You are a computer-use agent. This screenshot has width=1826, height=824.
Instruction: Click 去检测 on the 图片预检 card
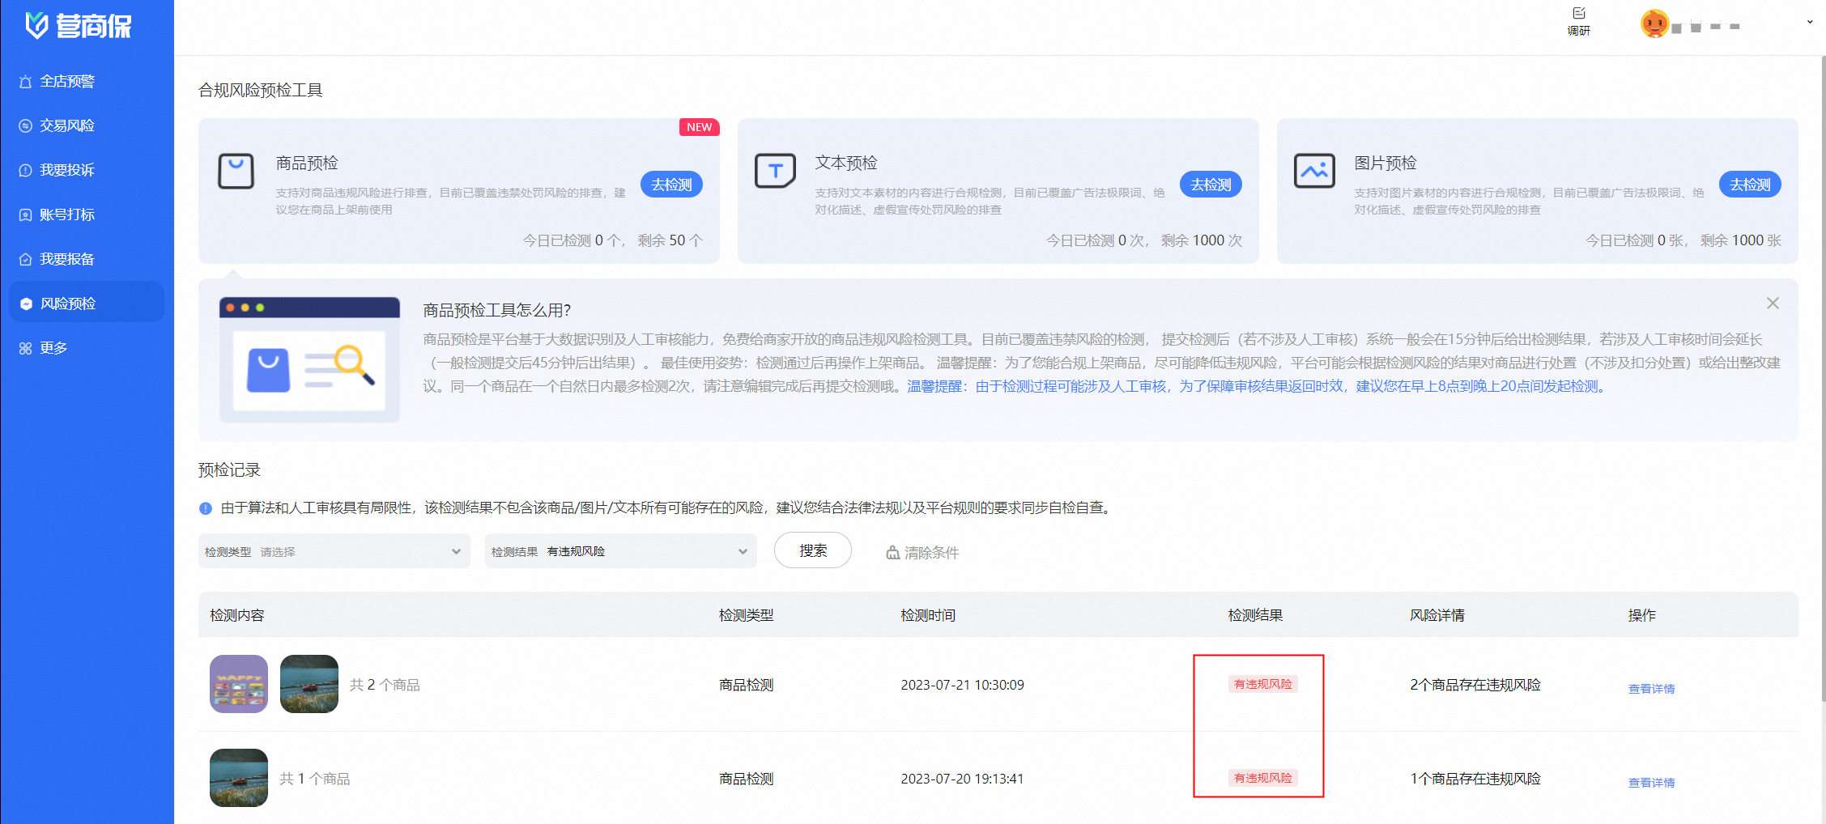pyautogui.click(x=1750, y=185)
